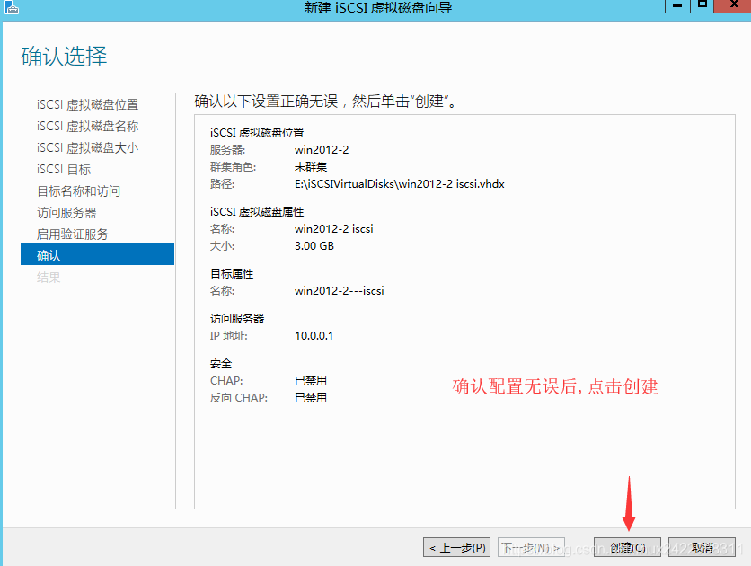This screenshot has width=751, height=566.
Task: Go back with 上一步(P) button
Action: (x=456, y=547)
